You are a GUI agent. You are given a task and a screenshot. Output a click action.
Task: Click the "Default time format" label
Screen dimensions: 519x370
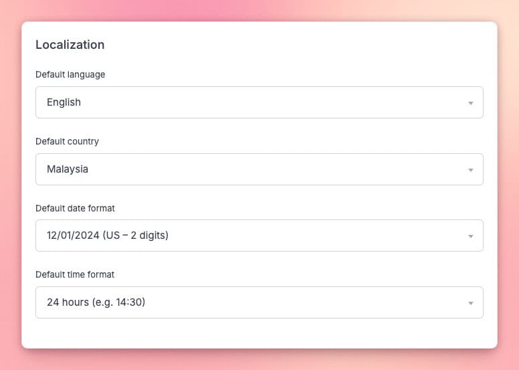75,274
